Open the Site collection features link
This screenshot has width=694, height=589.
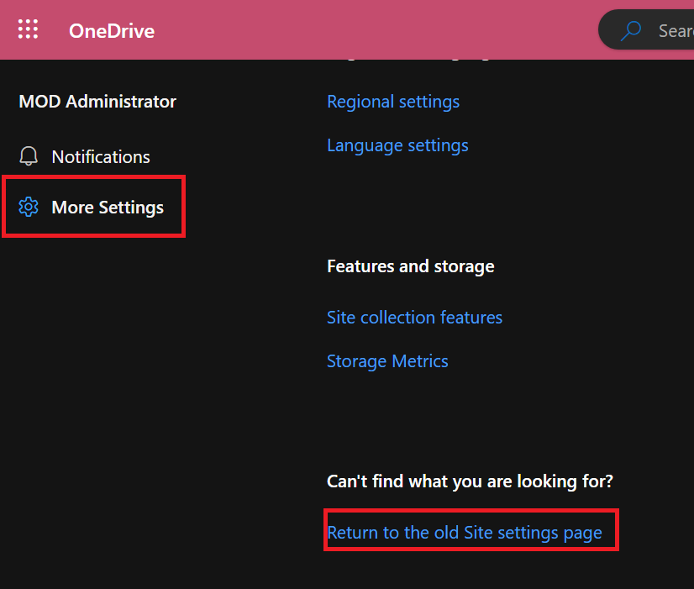(x=414, y=318)
